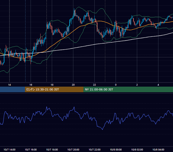173x152 pixels.
Task: Click hour label 2 on chart axis
Action: coord(137,85)
